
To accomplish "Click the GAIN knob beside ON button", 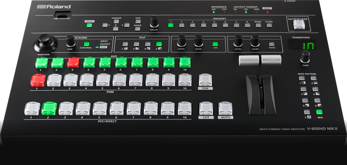I will pos(198,40).
